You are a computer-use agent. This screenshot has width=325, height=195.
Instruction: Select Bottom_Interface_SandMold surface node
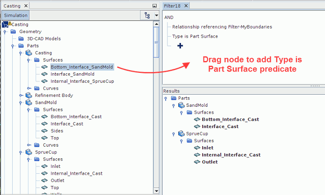(x=82, y=67)
